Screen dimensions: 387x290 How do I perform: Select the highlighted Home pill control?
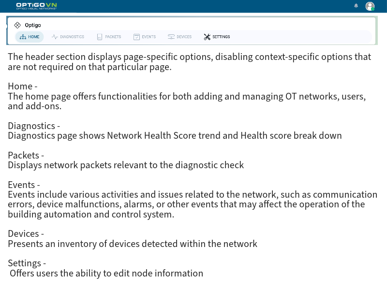(x=30, y=37)
